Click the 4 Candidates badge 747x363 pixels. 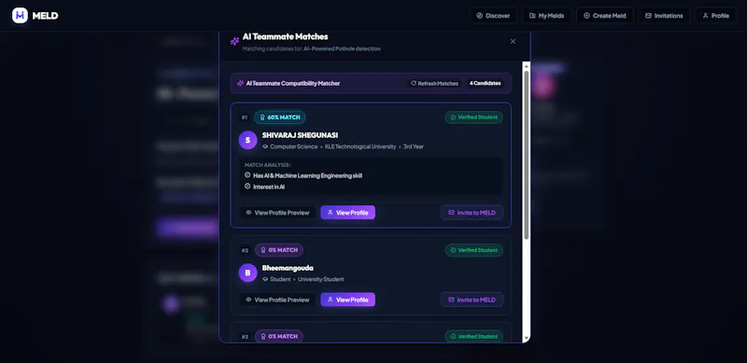pyautogui.click(x=485, y=83)
